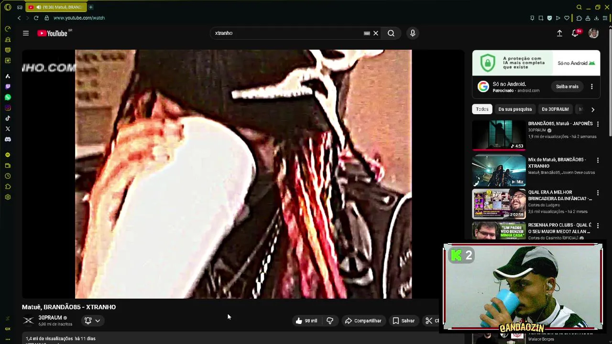Open the downloads toolbar icon

coord(596,18)
